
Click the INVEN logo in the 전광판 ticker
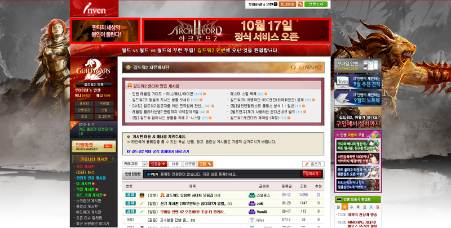point(152,175)
